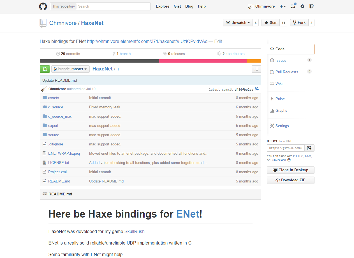Click the Subversion clone option link
This screenshot has height=258, width=354.
coord(278,160)
